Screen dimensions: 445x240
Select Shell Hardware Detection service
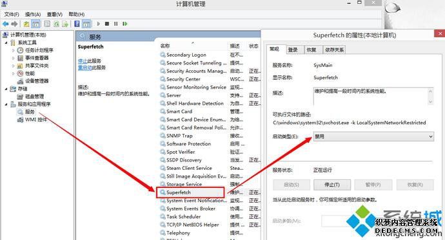195,104
